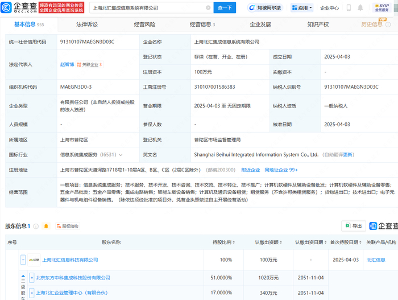Expand the 信息系统集成服务 industry dropdown
This screenshot has height=300, width=398.
pos(121,154)
